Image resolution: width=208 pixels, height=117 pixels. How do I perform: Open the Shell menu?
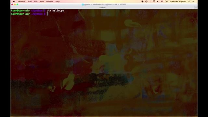pos(30,1)
